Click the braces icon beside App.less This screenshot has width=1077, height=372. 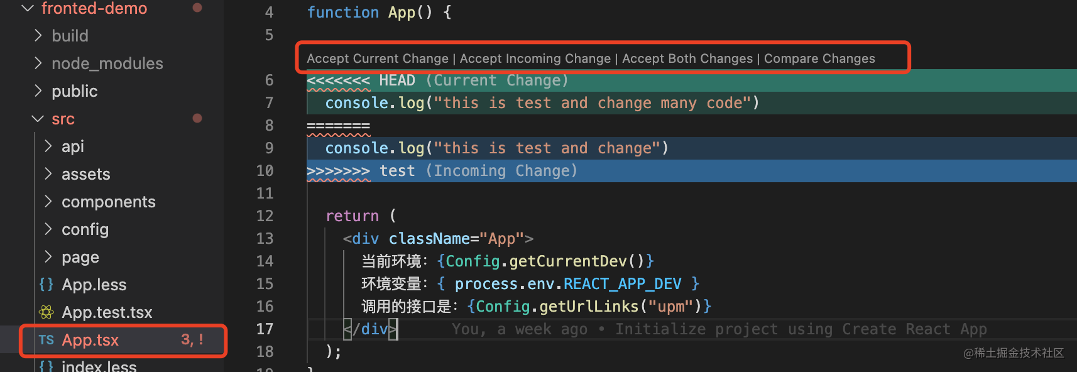[46, 285]
